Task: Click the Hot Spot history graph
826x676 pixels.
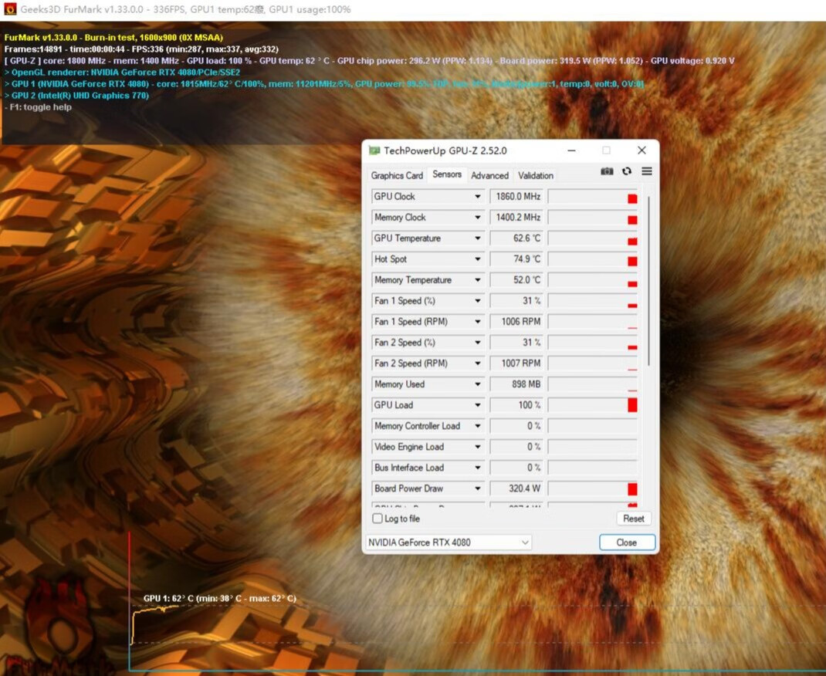Action: pyautogui.click(x=593, y=259)
